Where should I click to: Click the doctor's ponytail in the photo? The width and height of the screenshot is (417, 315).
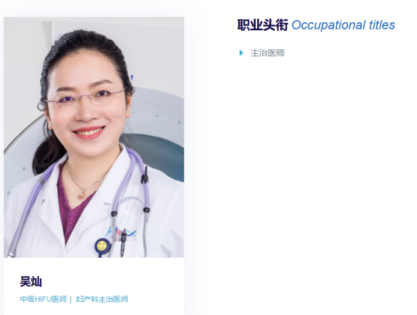click(48, 153)
